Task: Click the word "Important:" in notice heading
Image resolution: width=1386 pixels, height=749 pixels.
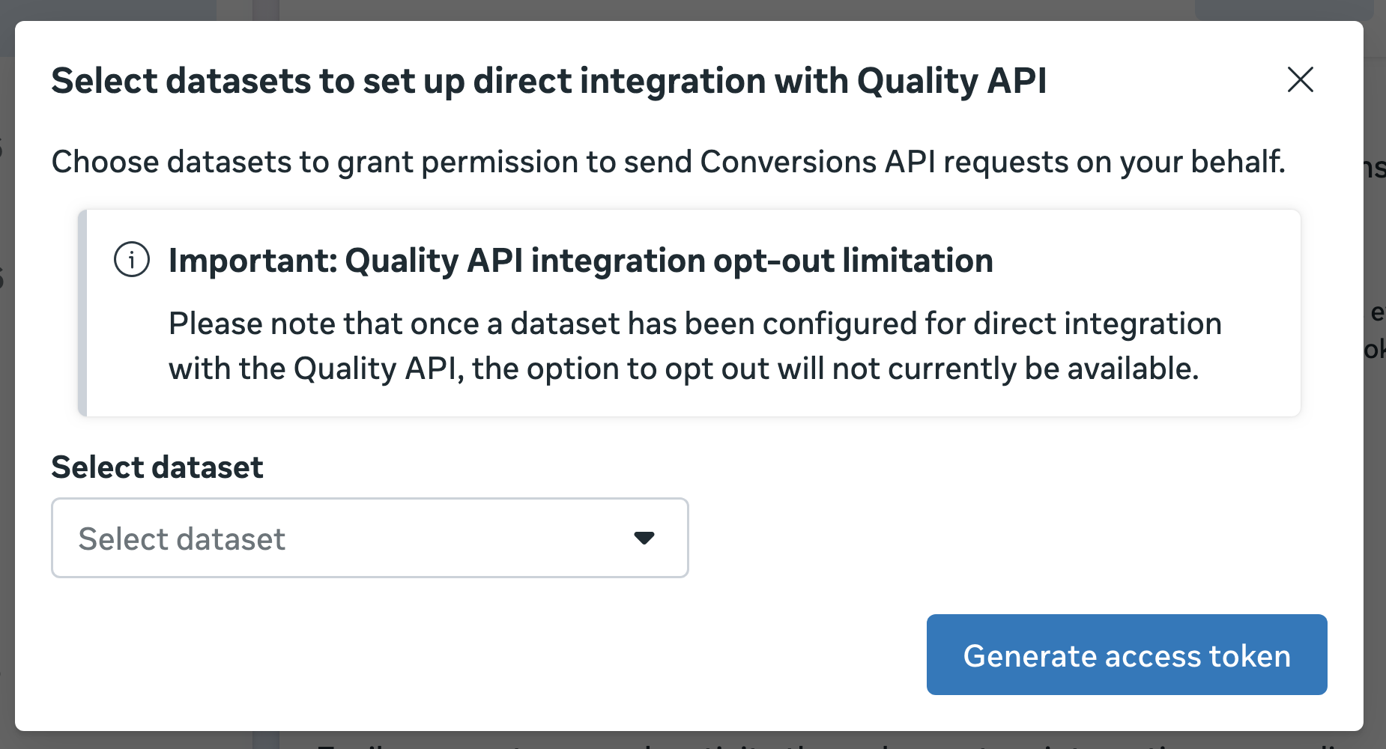Action: 253,261
